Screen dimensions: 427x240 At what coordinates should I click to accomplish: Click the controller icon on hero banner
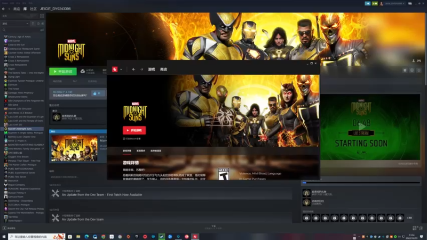click(419, 61)
